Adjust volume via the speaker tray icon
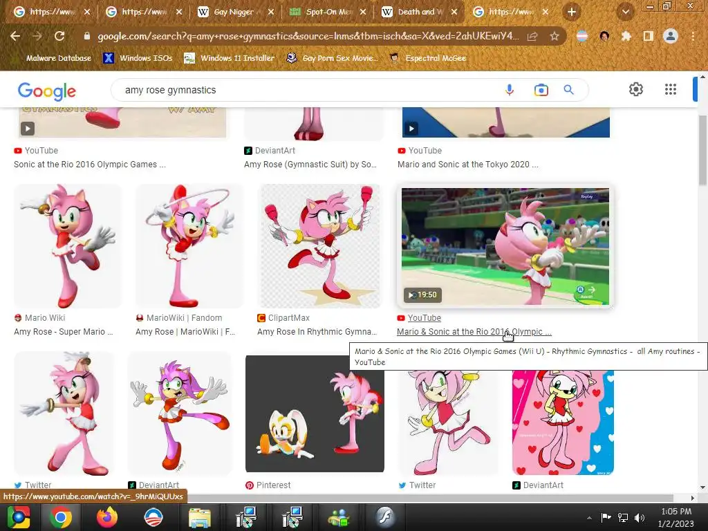 tap(640, 517)
